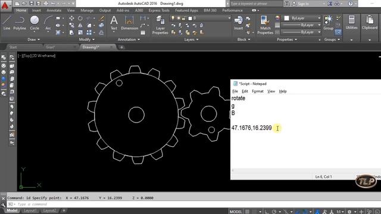The width and height of the screenshot is (381, 214).
Task: Click the object color swatch in Properties
Action: tap(287, 18)
